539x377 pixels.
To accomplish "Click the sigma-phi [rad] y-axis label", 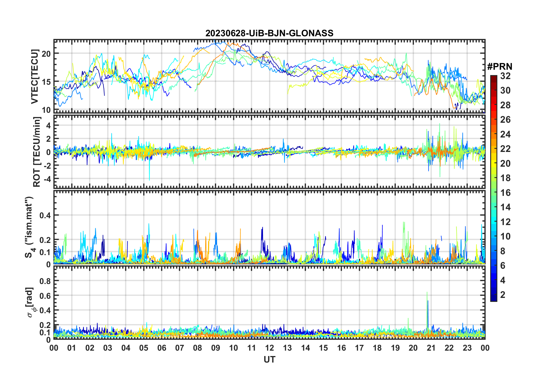I will pos(31,302).
